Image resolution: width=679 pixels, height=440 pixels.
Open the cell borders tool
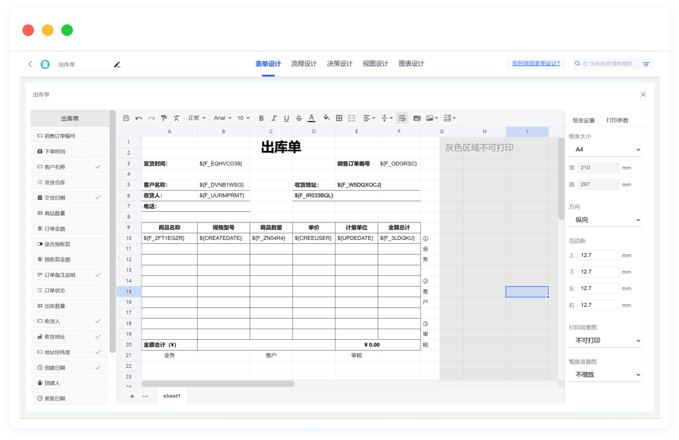(x=339, y=118)
